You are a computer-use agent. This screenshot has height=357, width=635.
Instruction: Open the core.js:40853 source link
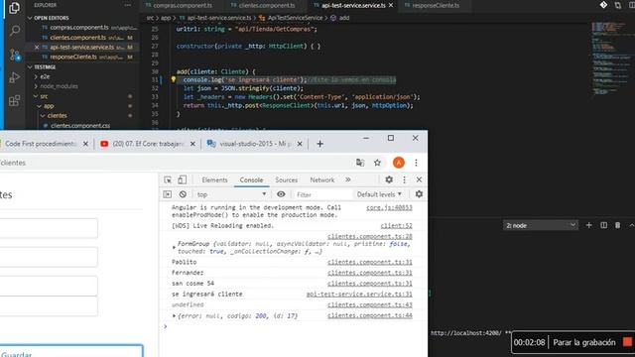389,207
